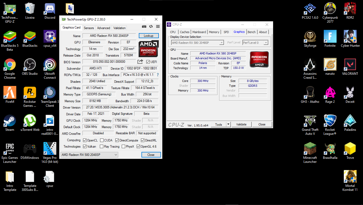This screenshot has height=205, width=363.
Task: Switch to the Sensors tab in GPU-Z
Action: [89, 28]
